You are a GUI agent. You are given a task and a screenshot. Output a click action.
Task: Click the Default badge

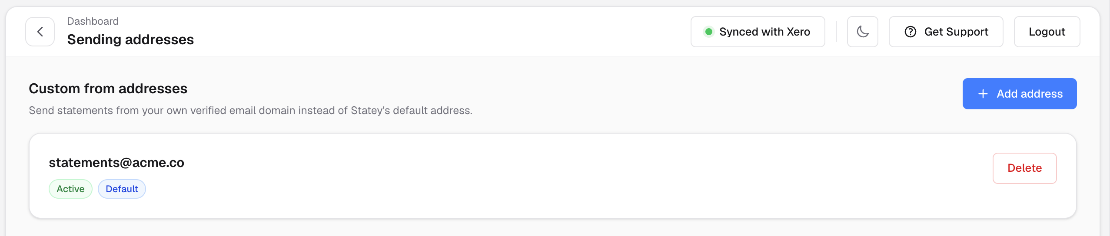pyautogui.click(x=122, y=189)
